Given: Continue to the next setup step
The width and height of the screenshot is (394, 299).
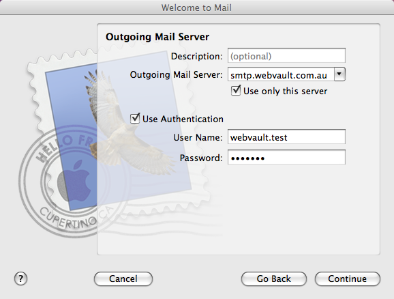Looking at the screenshot, I should pos(348,279).
